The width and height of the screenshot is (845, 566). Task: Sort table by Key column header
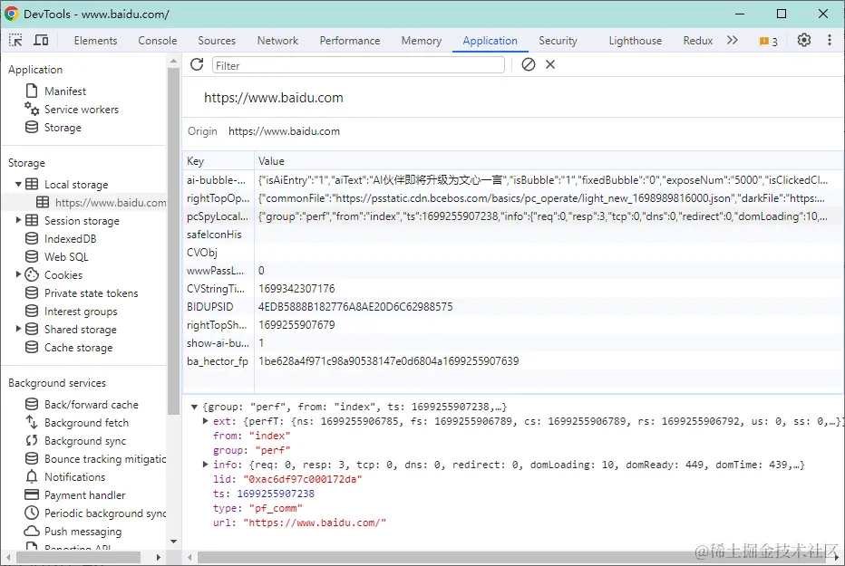pyautogui.click(x=219, y=161)
